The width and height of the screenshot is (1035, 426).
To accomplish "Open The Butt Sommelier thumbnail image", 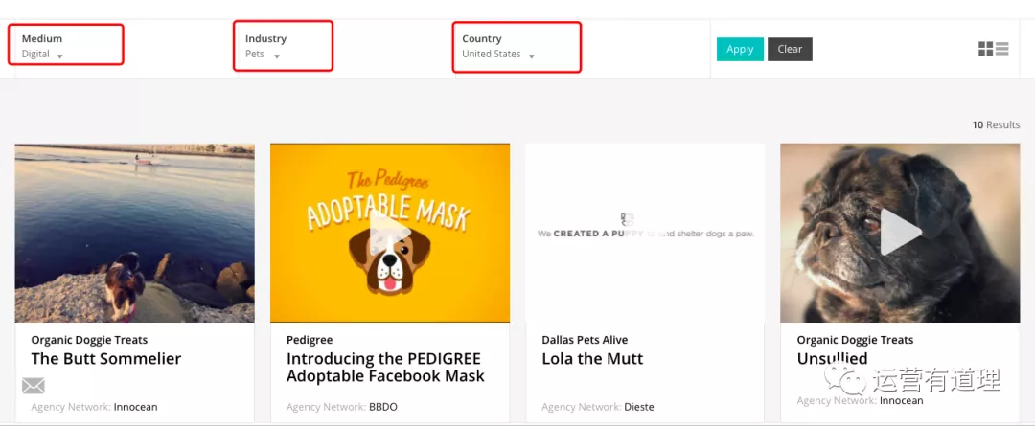I will click(x=135, y=233).
